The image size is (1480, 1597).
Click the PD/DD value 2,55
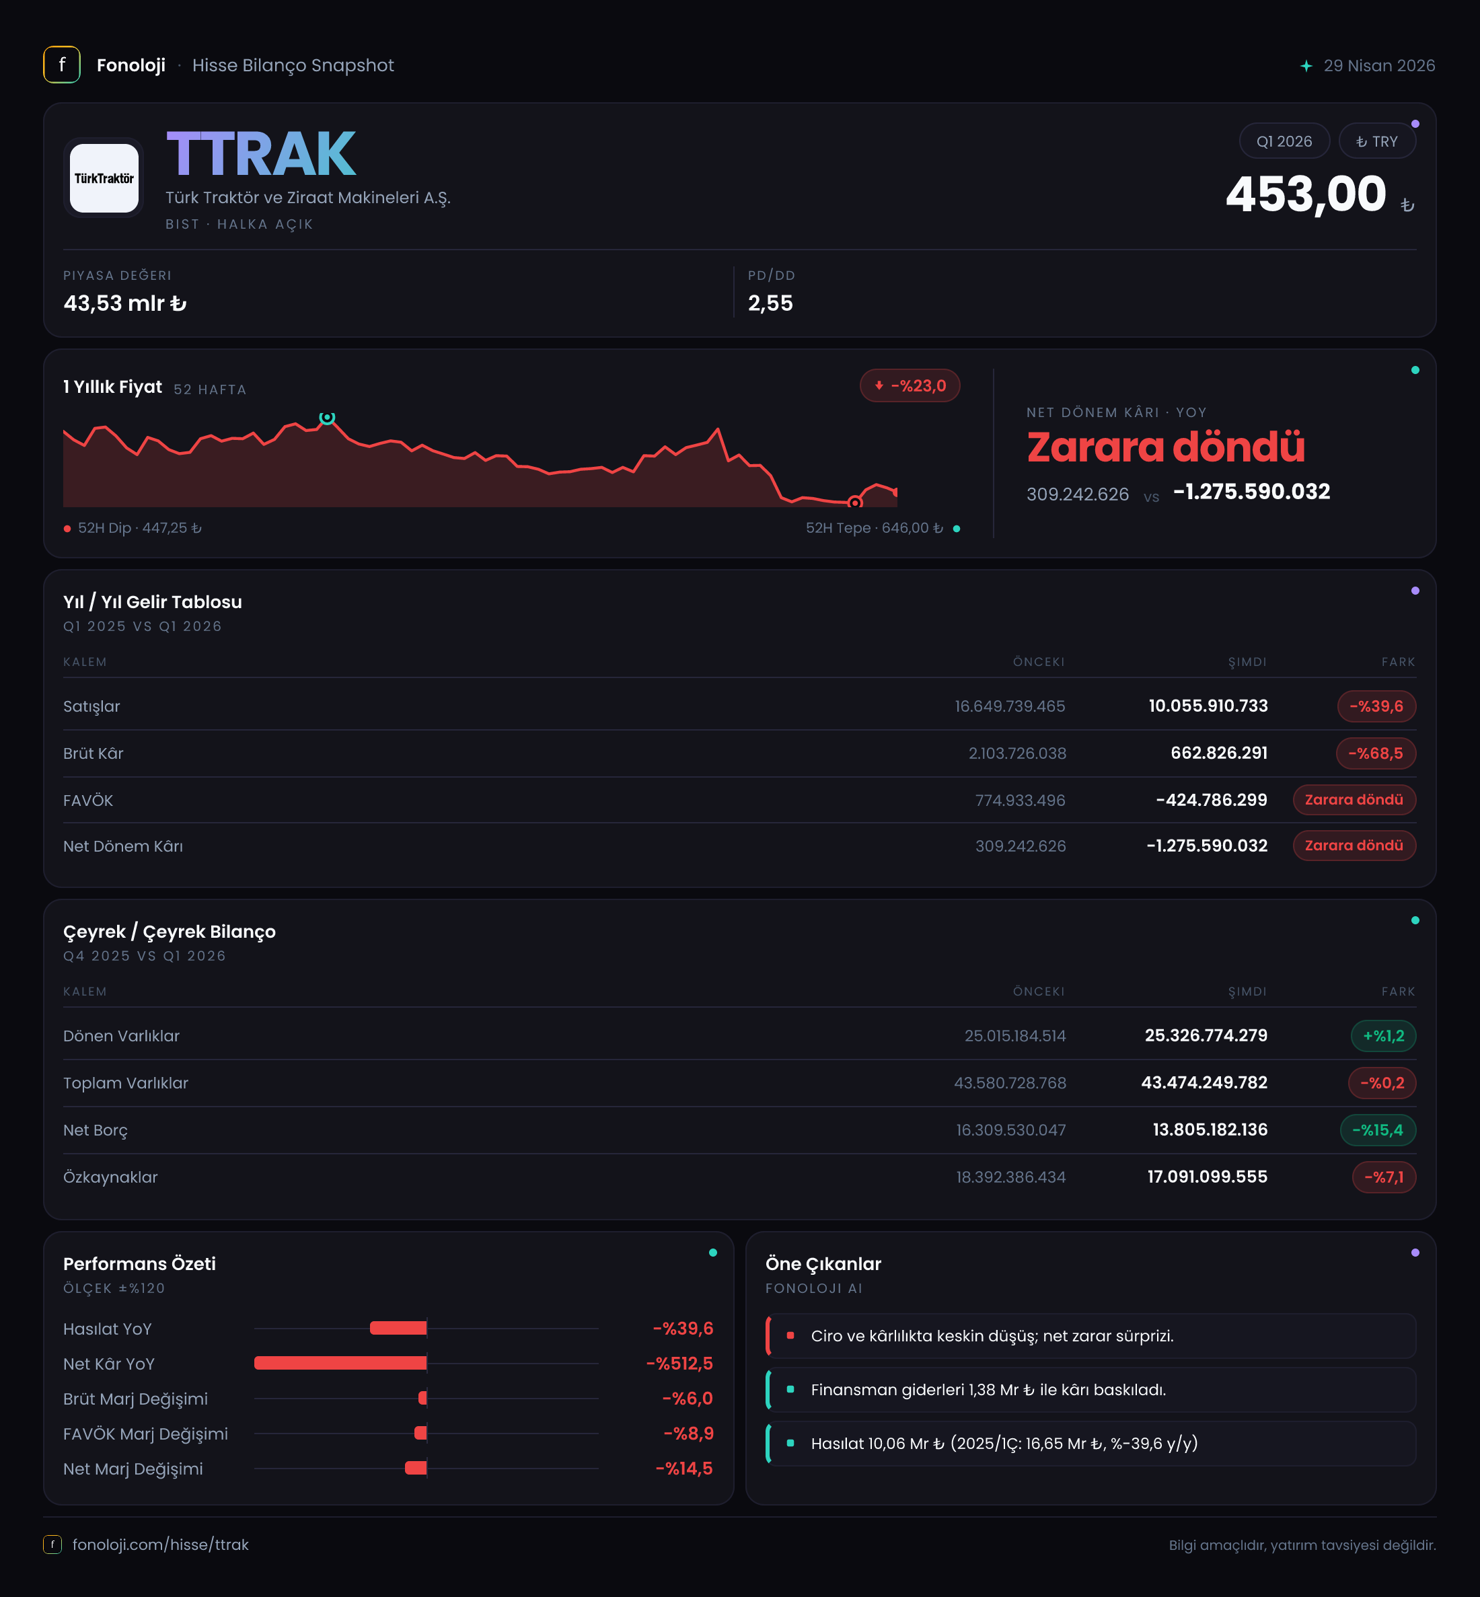pyautogui.click(x=770, y=303)
